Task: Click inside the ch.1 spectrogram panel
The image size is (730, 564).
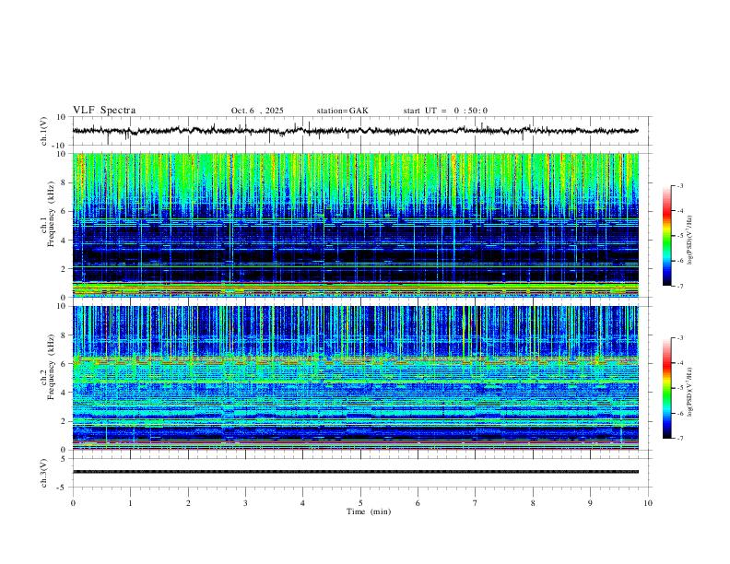Action: (355, 225)
